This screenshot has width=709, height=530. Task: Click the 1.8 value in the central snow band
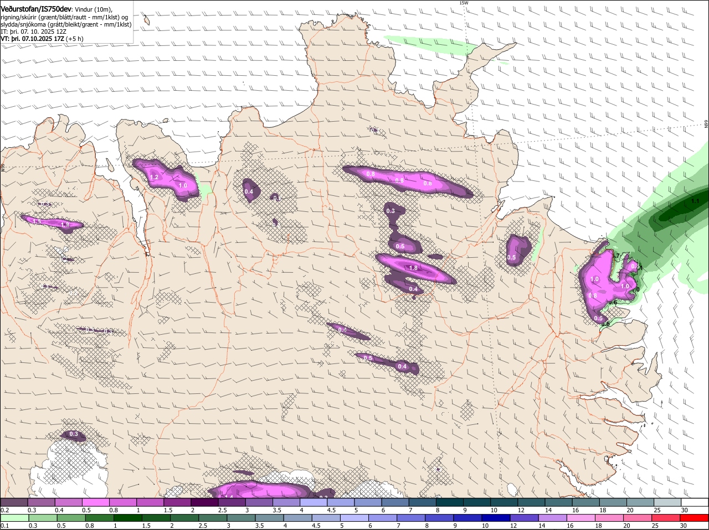tap(413, 268)
